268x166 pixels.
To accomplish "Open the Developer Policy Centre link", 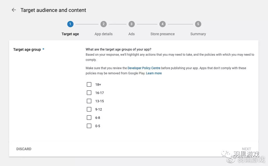I will click(x=144, y=68).
